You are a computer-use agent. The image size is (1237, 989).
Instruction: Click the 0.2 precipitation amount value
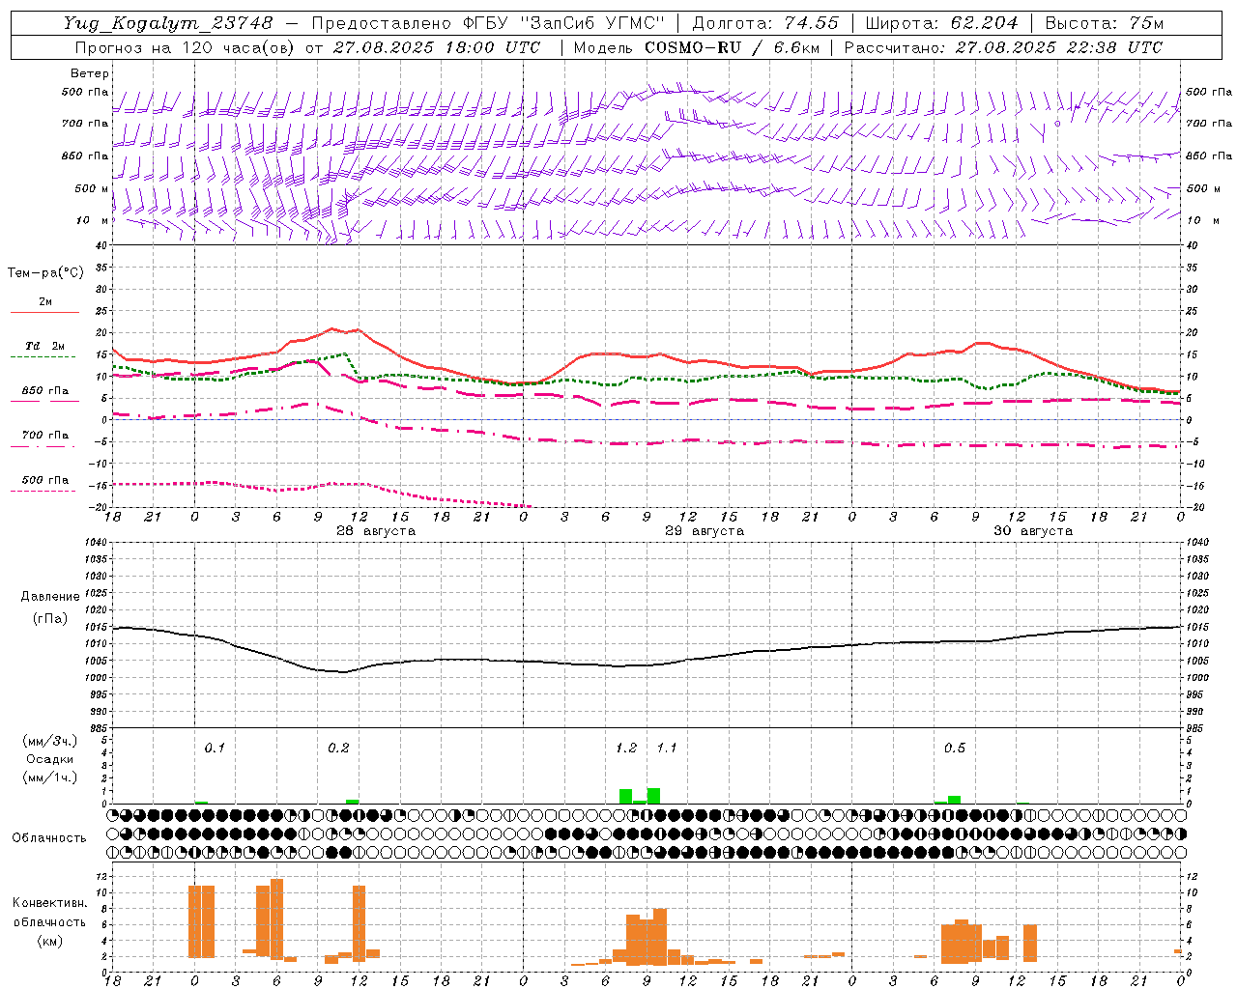tap(338, 749)
